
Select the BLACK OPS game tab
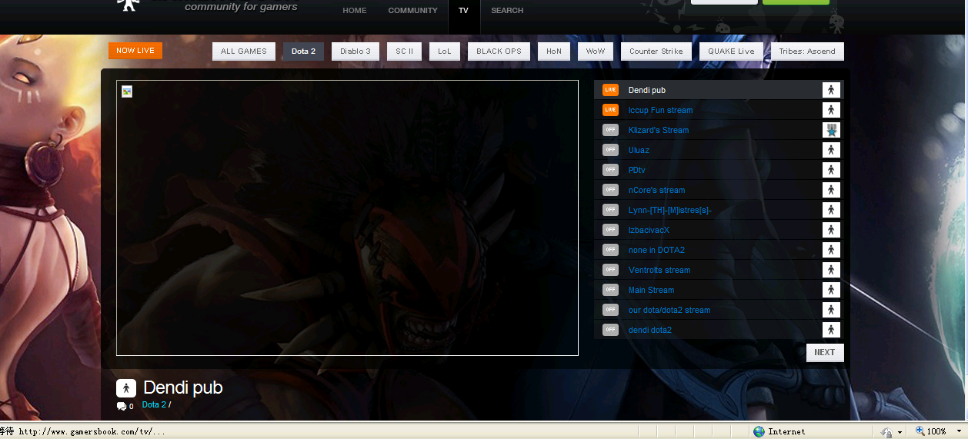(499, 52)
